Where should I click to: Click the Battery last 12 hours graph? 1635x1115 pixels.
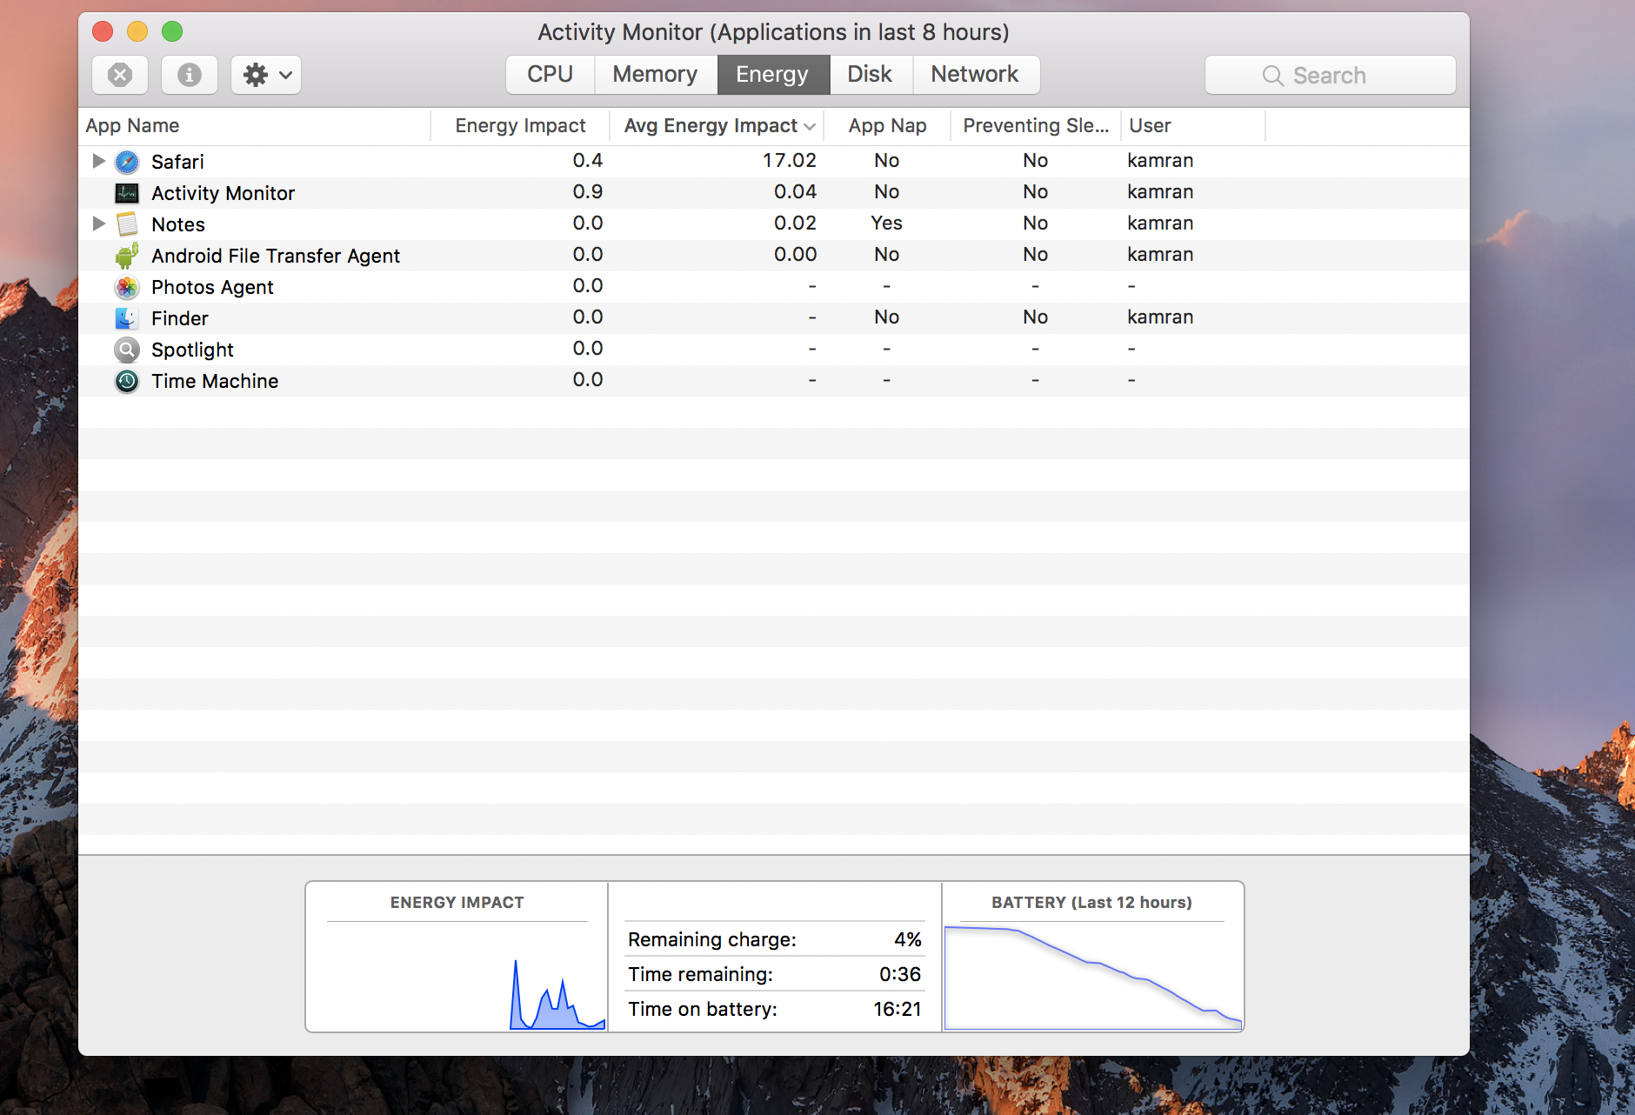tap(1092, 976)
